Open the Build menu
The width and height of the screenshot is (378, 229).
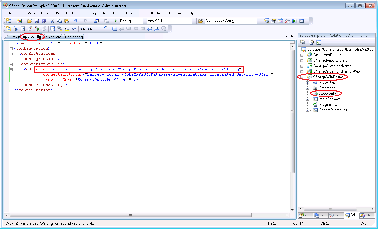point(76,13)
